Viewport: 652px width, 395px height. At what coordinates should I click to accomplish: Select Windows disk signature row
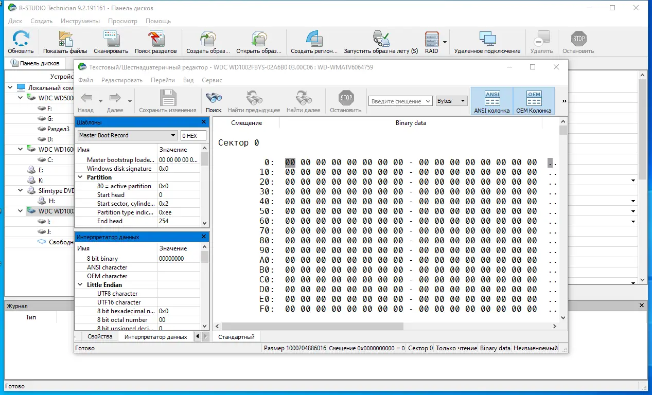coord(137,168)
